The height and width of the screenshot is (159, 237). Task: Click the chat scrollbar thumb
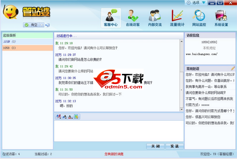coord(182,89)
